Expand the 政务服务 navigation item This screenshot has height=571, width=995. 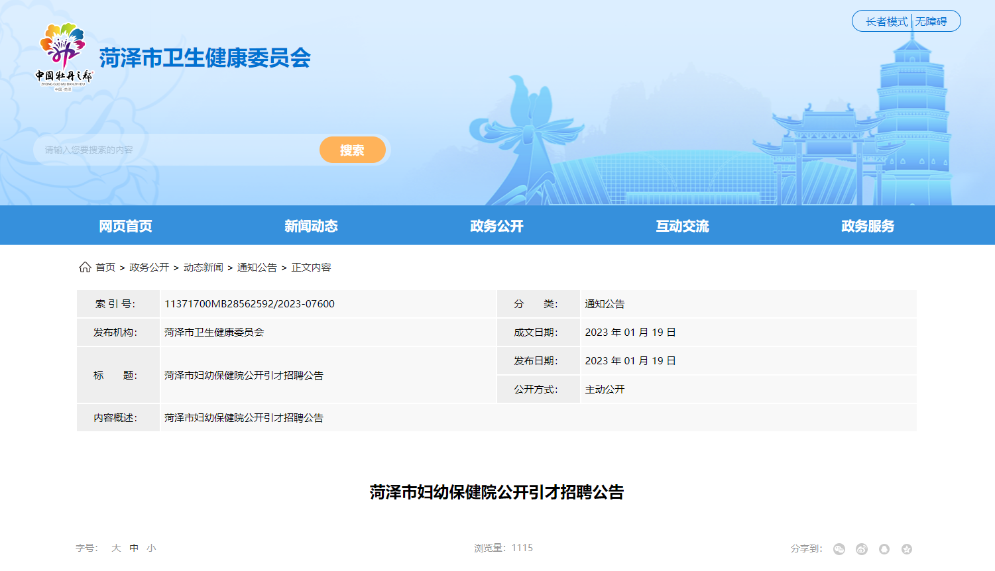pos(868,226)
